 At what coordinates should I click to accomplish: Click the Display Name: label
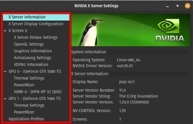click(85, 82)
